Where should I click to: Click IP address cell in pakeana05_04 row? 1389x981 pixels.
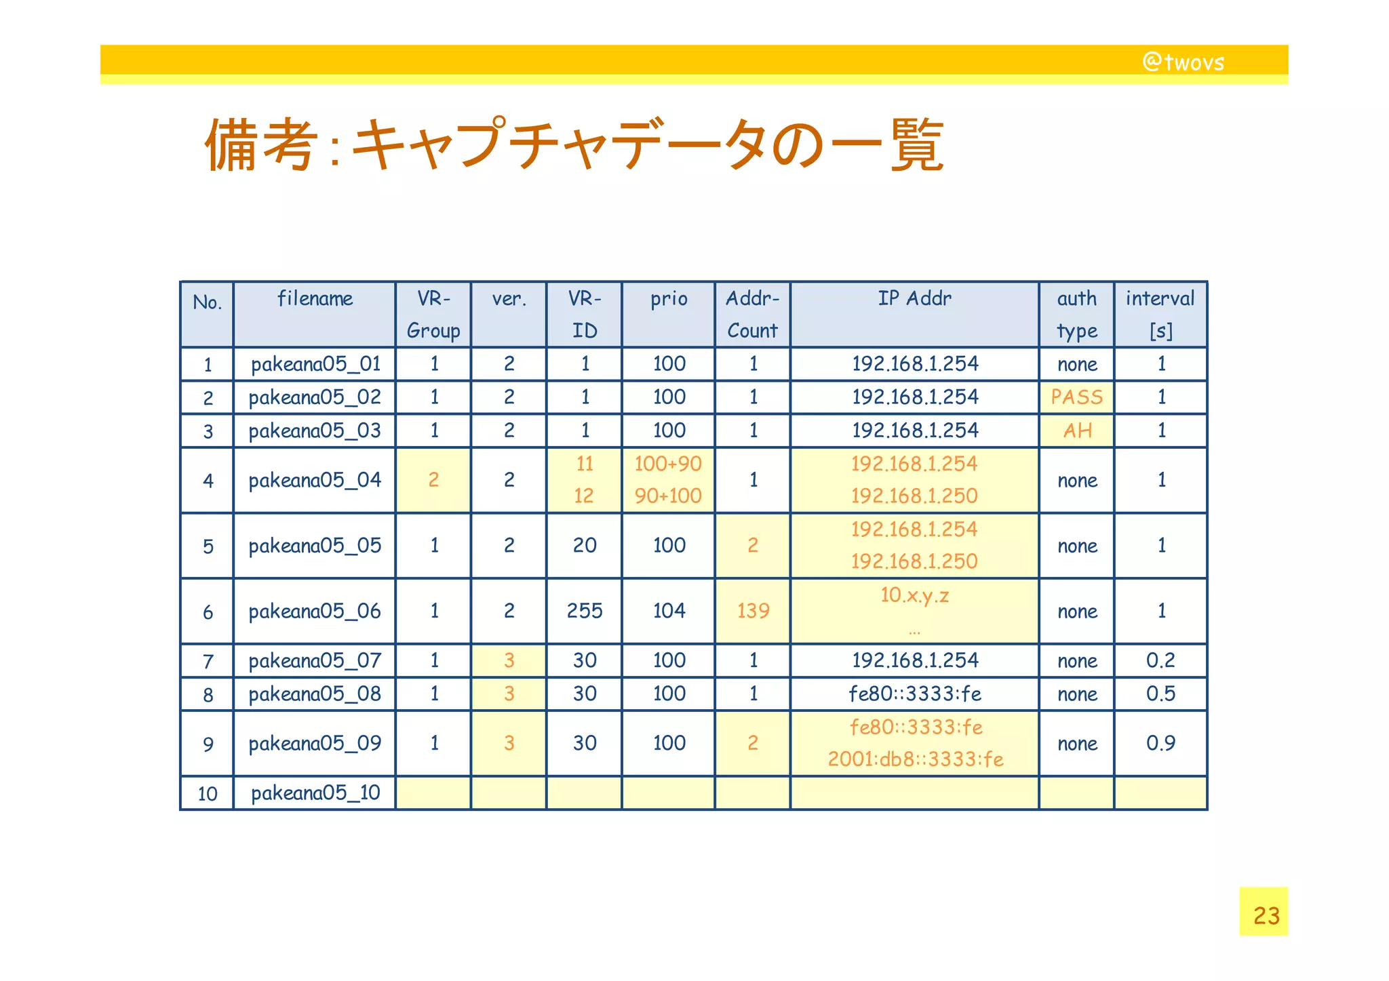click(914, 480)
